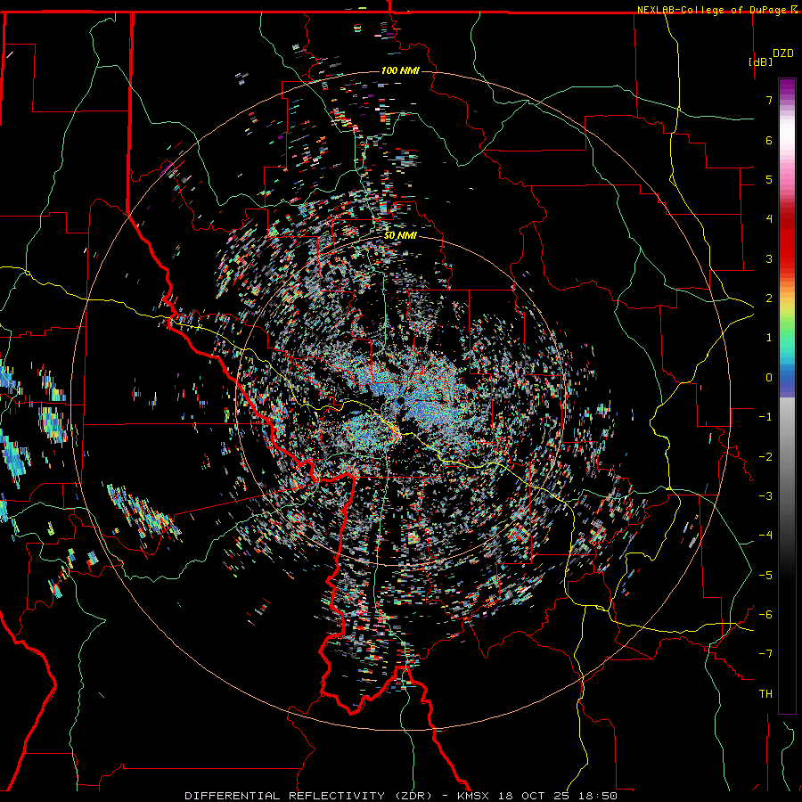Select the 0 value on the color scale
Viewport: 802px width, 802px height.
(769, 378)
